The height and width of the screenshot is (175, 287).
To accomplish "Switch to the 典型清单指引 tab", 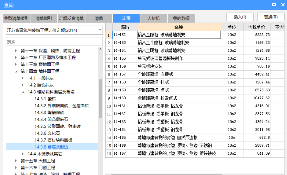I will (16, 18).
